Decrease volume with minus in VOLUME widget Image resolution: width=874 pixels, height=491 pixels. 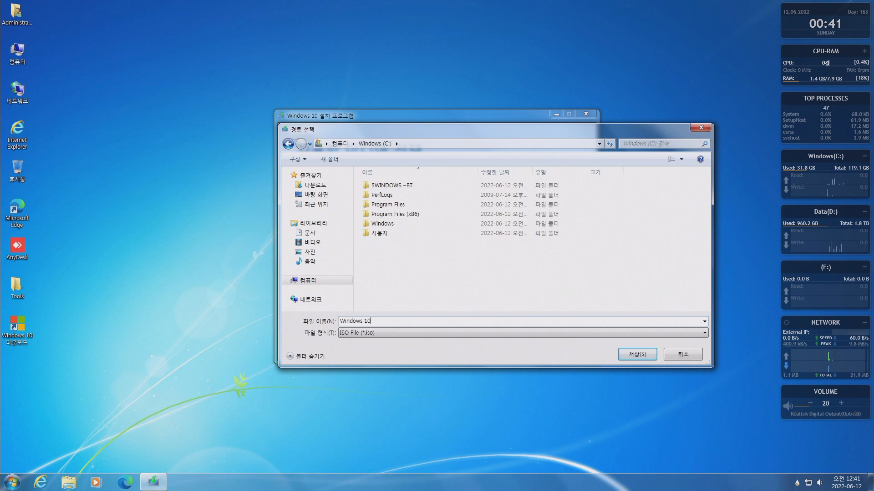pyautogui.click(x=810, y=403)
